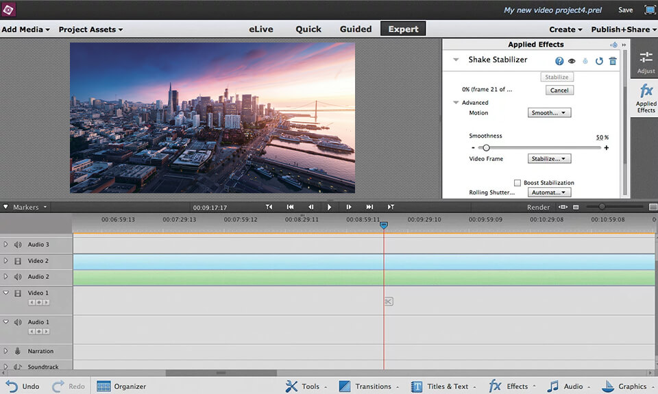Collapse the Audio 1 track
The width and height of the screenshot is (658, 394).
click(6, 322)
